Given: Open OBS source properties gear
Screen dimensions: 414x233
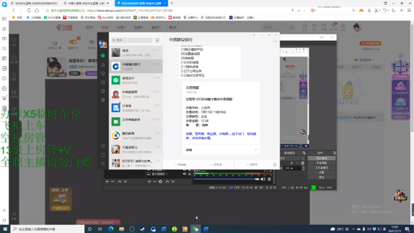Looking at the screenshot, I should pos(160,181).
